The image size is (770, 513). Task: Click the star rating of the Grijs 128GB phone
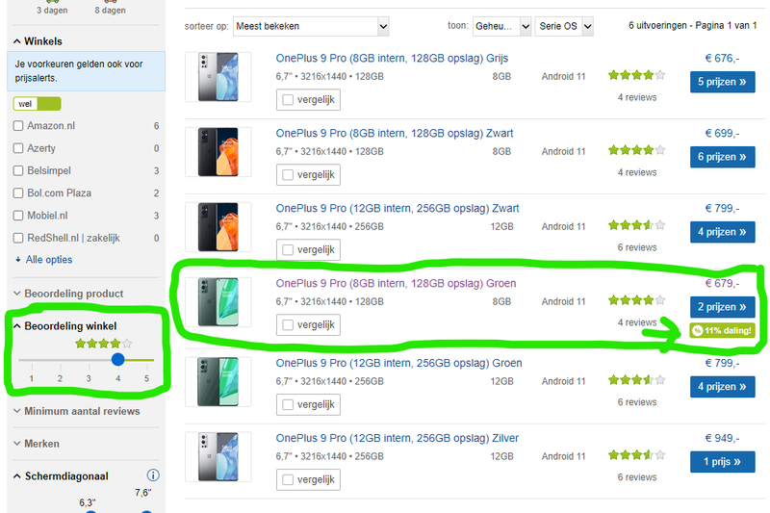[636, 75]
